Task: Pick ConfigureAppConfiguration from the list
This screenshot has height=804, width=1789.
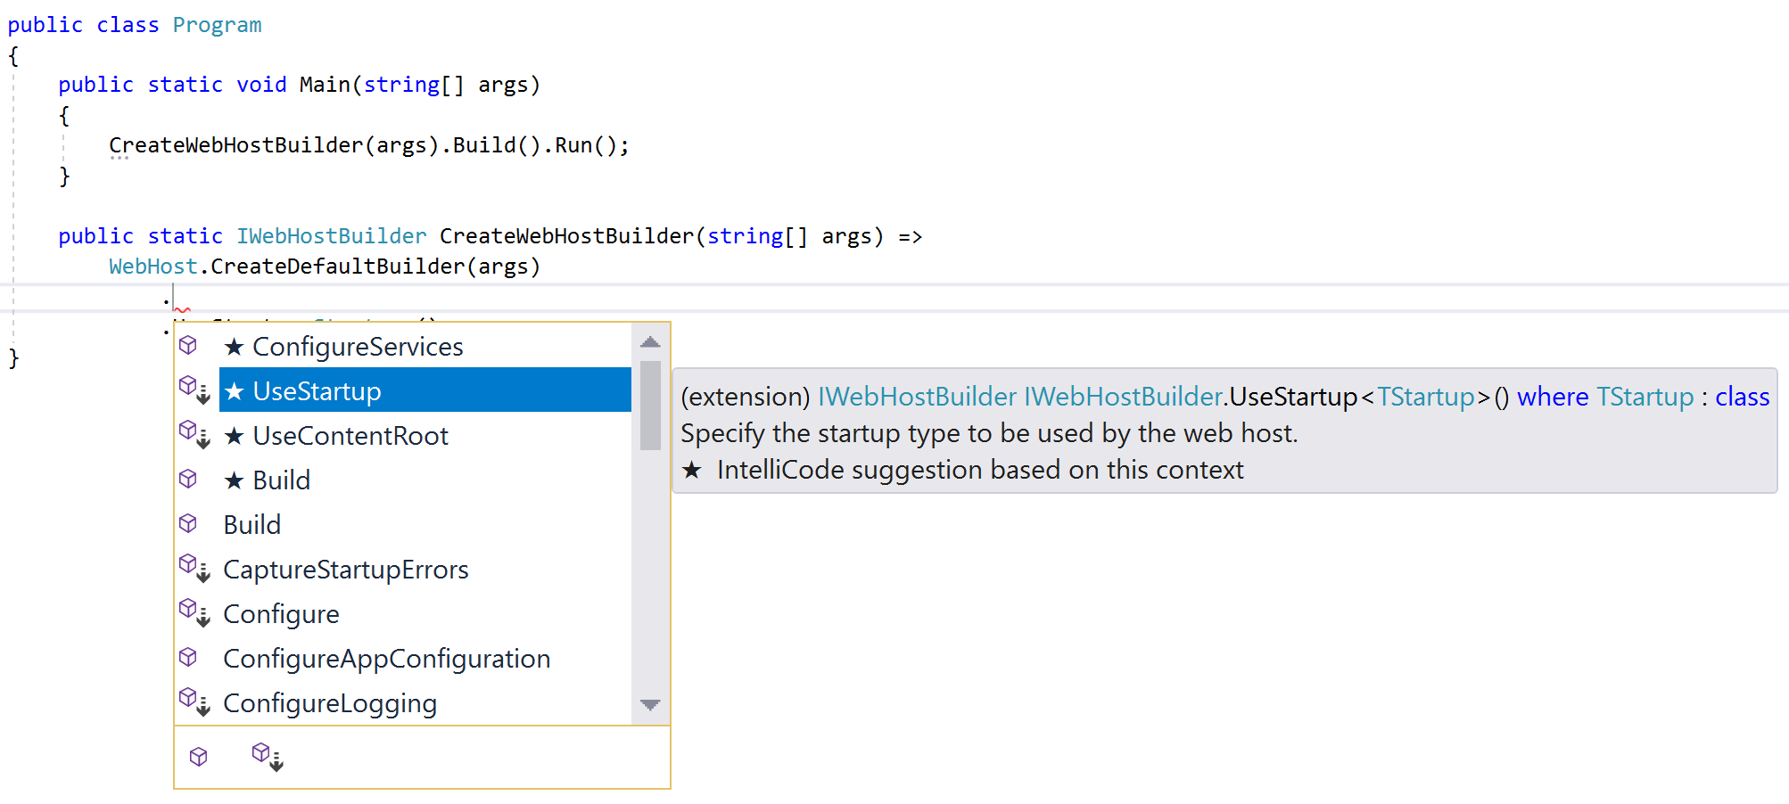Action: tap(425, 658)
